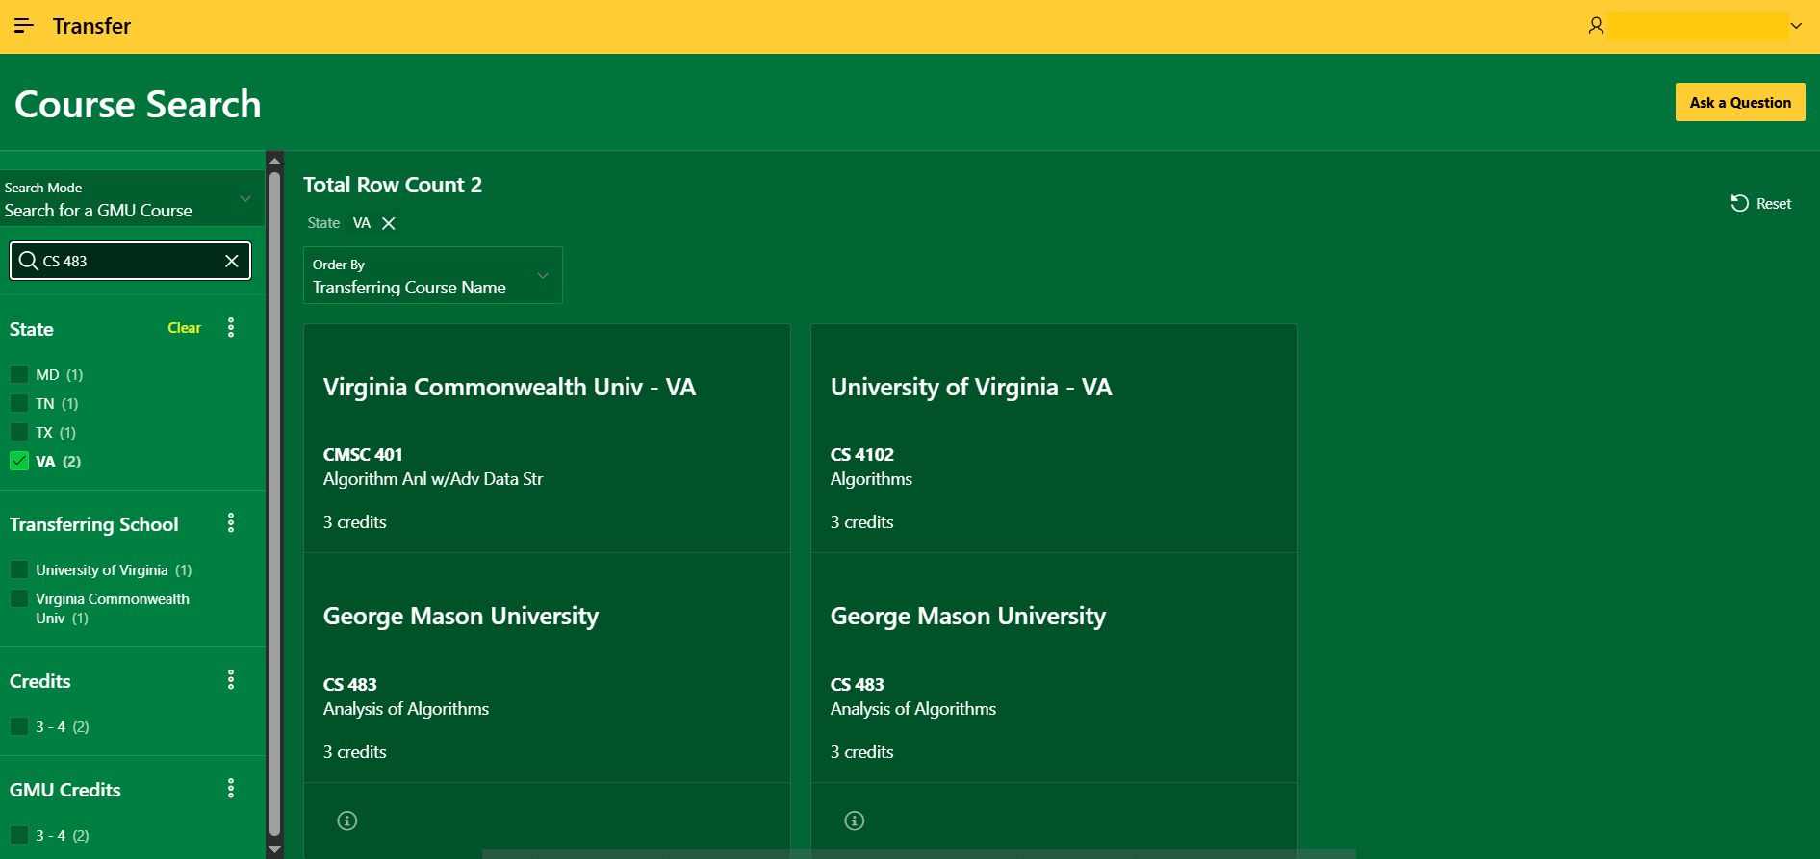Viewport: 1820px width, 859px height.
Task: Click the CMSC 401 course code
Action: 363,454
